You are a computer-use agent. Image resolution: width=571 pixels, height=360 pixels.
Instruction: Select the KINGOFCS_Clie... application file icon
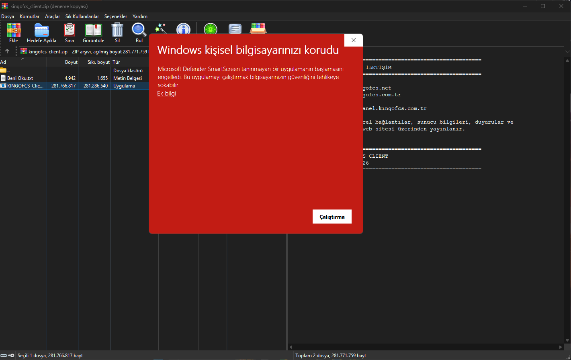click(x=3, y=86)
